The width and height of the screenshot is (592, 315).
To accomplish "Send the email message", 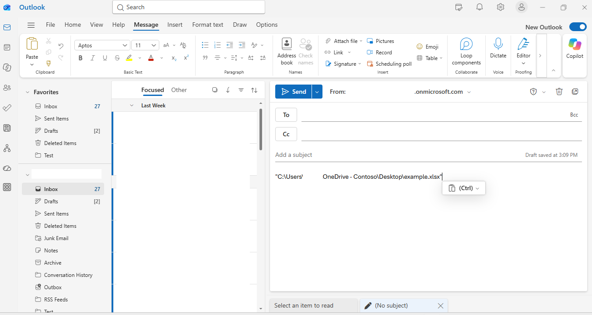I will (294, 92).
